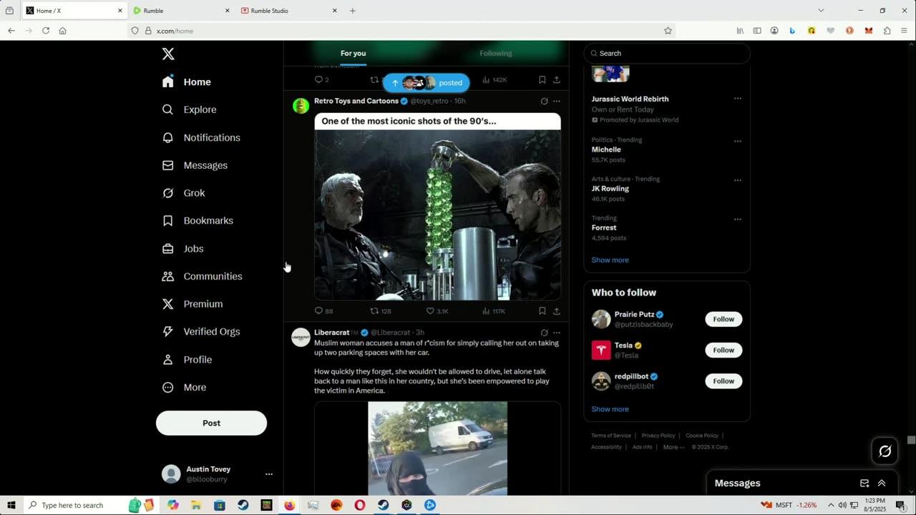
Task: Open floating Grok button at bottom right
Action: coord(885,451)
